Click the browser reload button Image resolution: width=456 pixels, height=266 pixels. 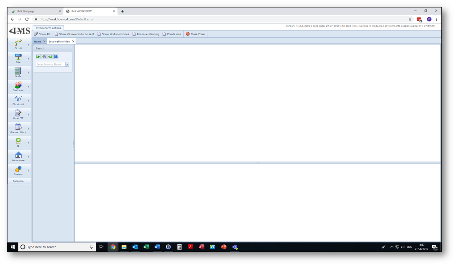click(27, 19)
